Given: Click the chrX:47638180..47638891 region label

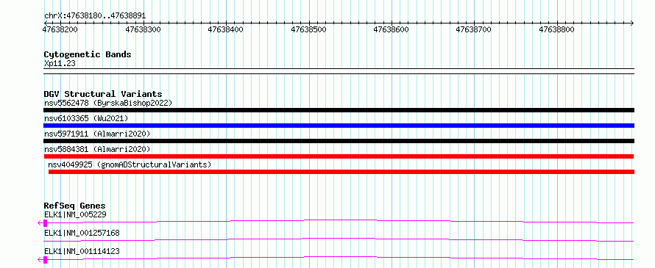Looking at the screenshot, I should (95, 16).
